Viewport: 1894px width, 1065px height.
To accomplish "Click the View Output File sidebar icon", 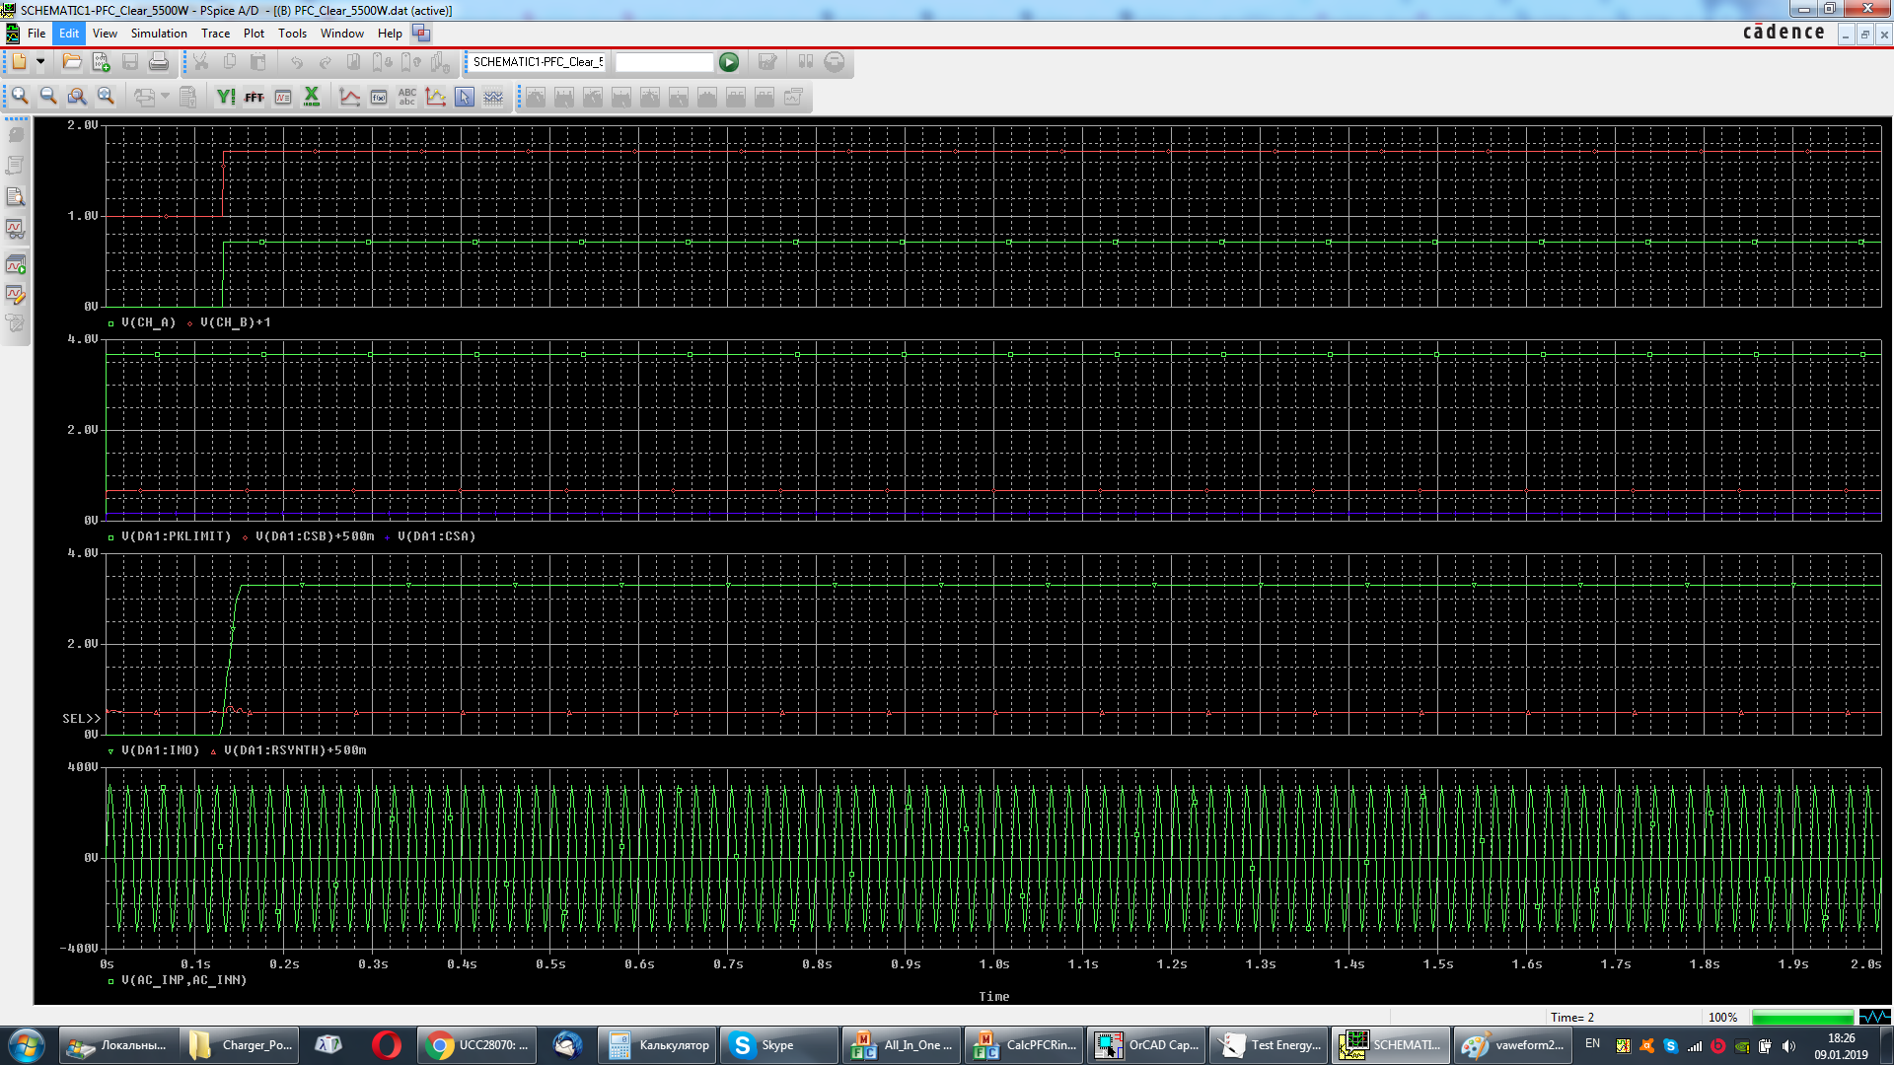I will pyautogui.click(x=16, y=197).
